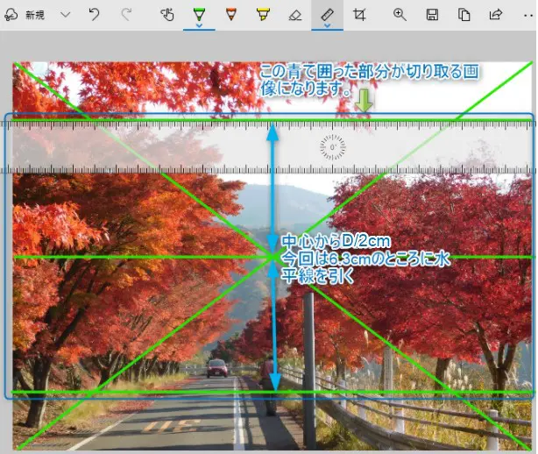
Task: Redo the undone stroke
Action: [126, 15]
